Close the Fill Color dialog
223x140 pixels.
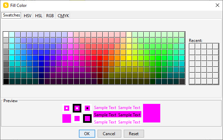(217, 5)
